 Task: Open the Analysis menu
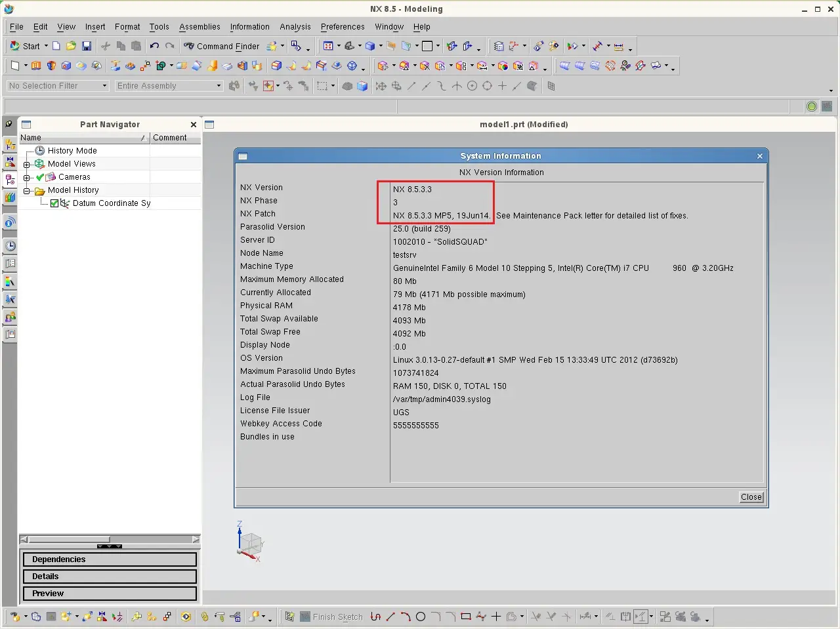[x=295, y=27]
